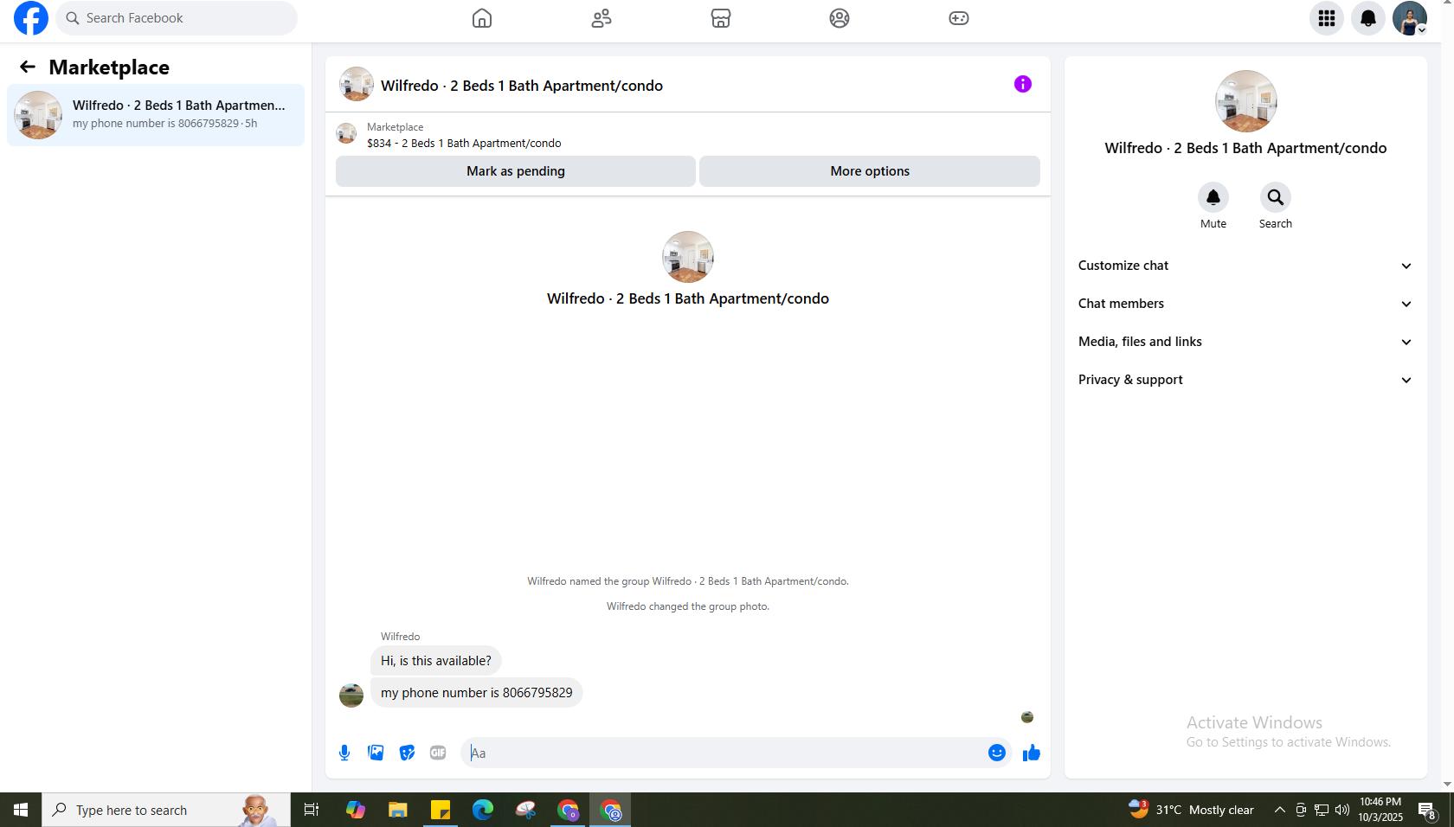Send a thumbs-up like

(x=1031, y=753)
